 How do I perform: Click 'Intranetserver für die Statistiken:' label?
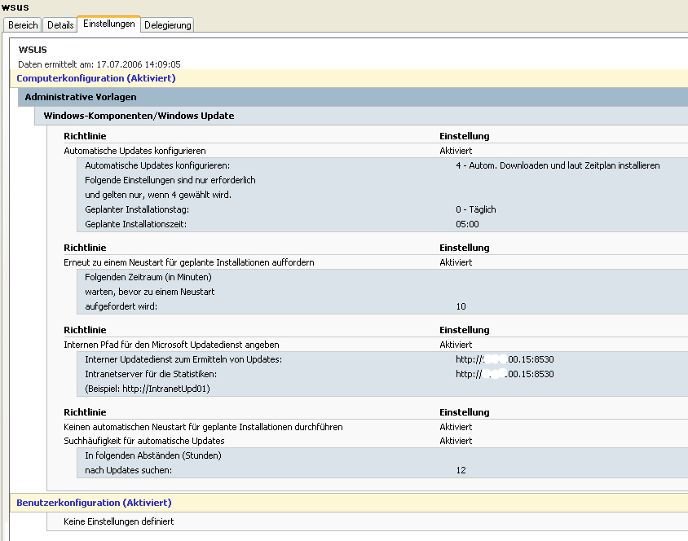tap(151, 374)
